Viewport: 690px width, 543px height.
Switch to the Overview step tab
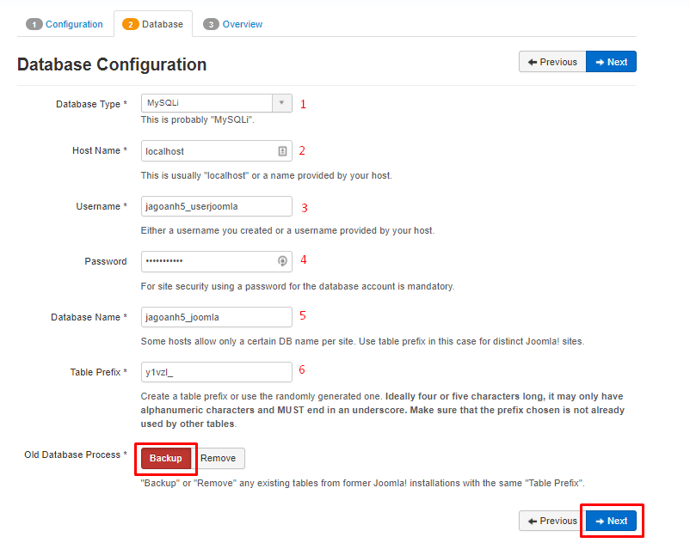coord(233,24)
